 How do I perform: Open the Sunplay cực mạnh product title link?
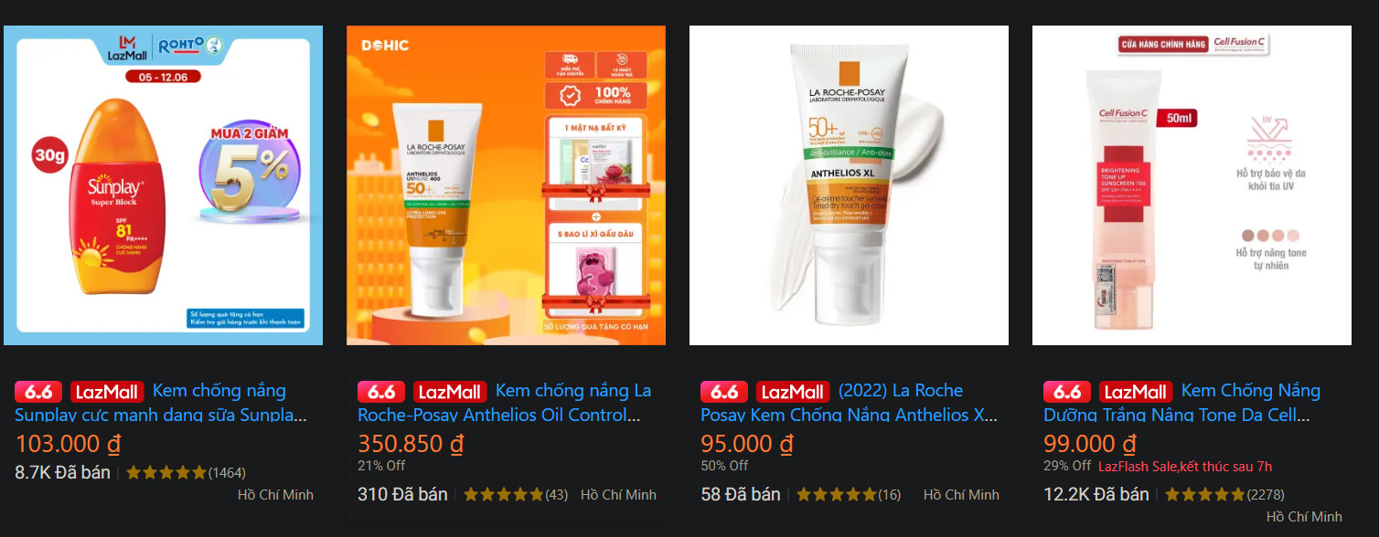point(161,403)
